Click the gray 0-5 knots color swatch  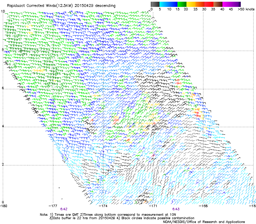pyautogui.click(x=155, y=4)
